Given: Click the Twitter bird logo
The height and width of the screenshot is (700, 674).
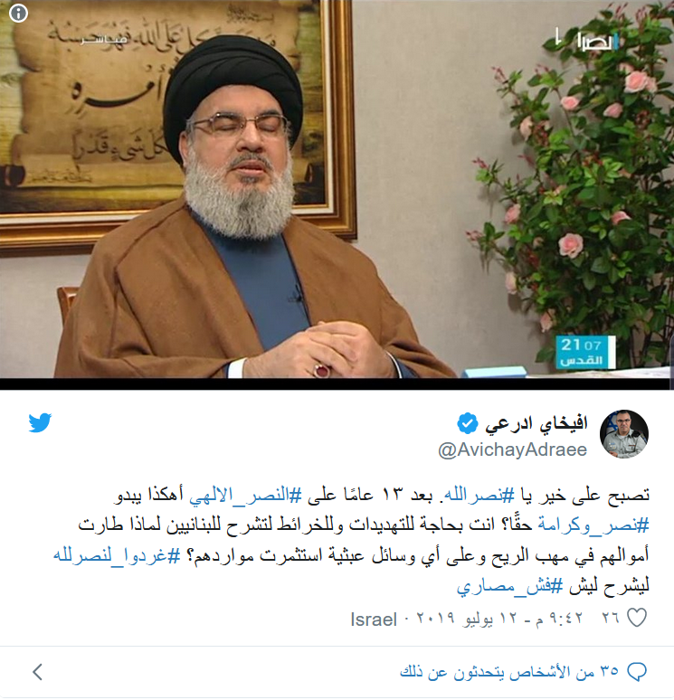Looking at the screenshot, I should pos(40,422).
